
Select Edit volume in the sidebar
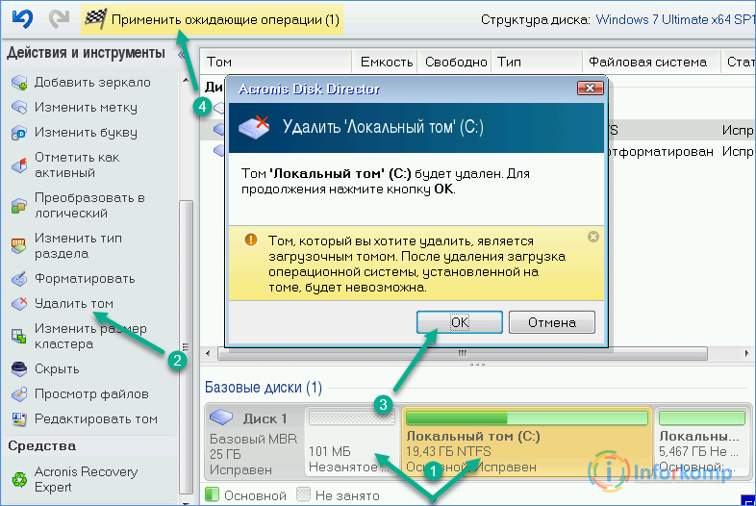click(95, 418)
